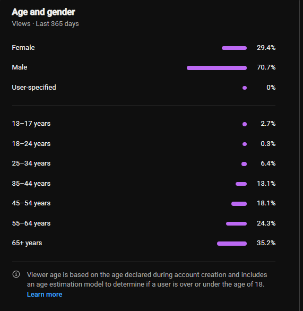The height and width of the screenshot is (311, 303).
Task: Click the 55–64 years bar
Action: tap(236, 224)
